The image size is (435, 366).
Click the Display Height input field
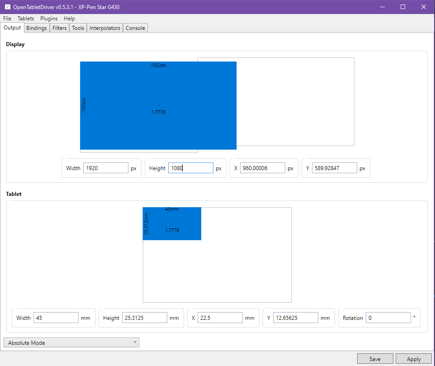coord(190,168)
